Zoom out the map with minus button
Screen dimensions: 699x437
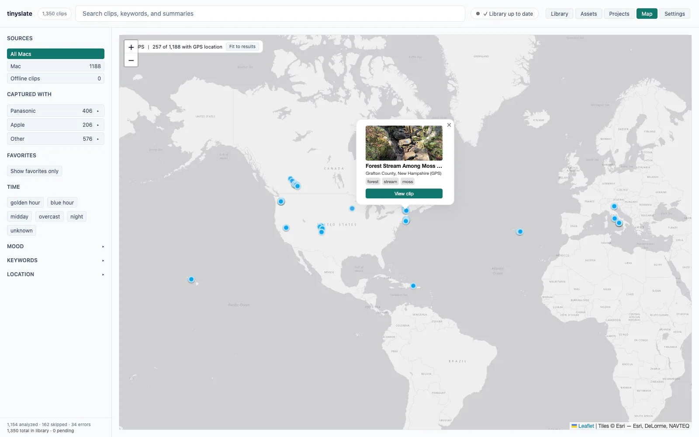(x=131, y=60)
